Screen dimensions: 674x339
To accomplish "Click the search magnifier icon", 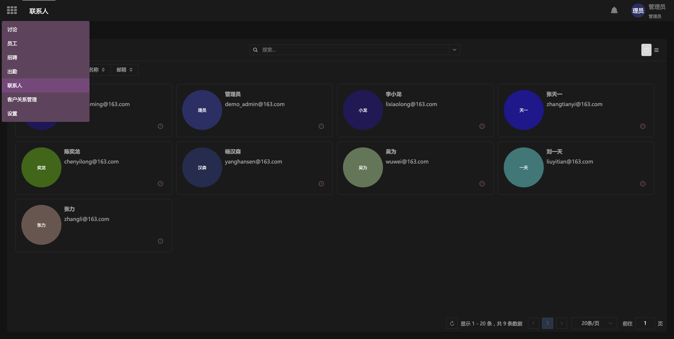I will tap(256, 50).
